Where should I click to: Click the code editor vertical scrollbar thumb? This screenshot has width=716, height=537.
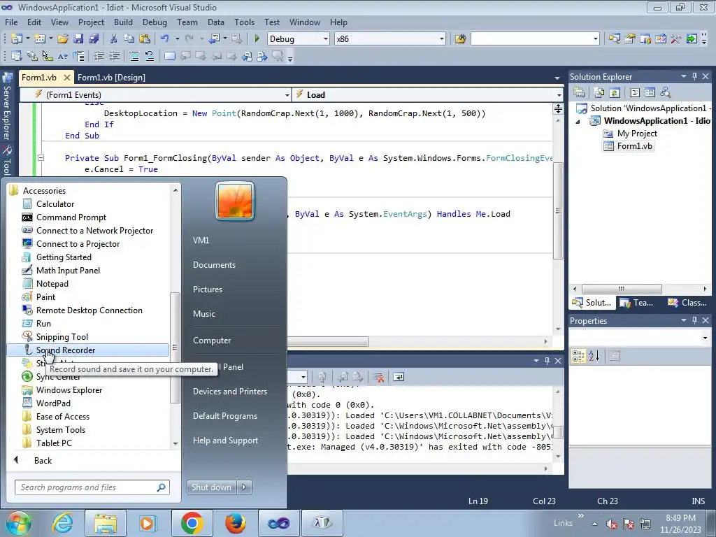558,210
